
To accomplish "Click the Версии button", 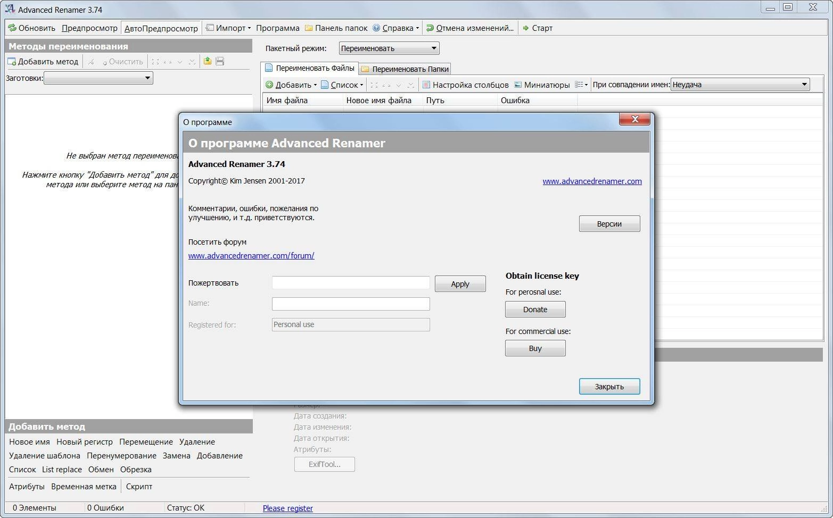I will point(609,224).
